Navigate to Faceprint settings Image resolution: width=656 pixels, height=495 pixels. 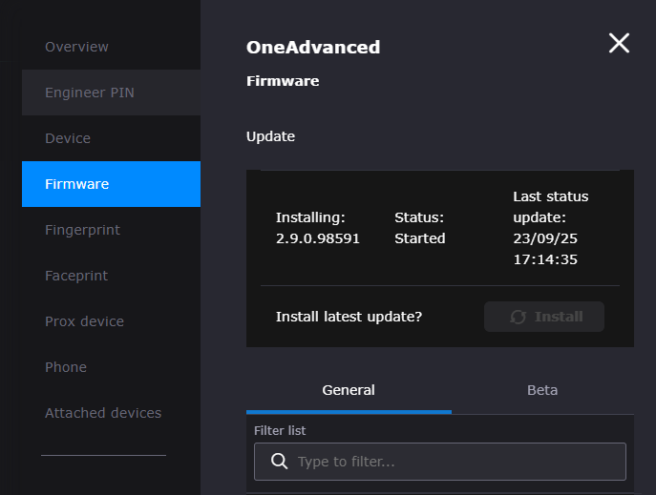(x=76, y=276)
